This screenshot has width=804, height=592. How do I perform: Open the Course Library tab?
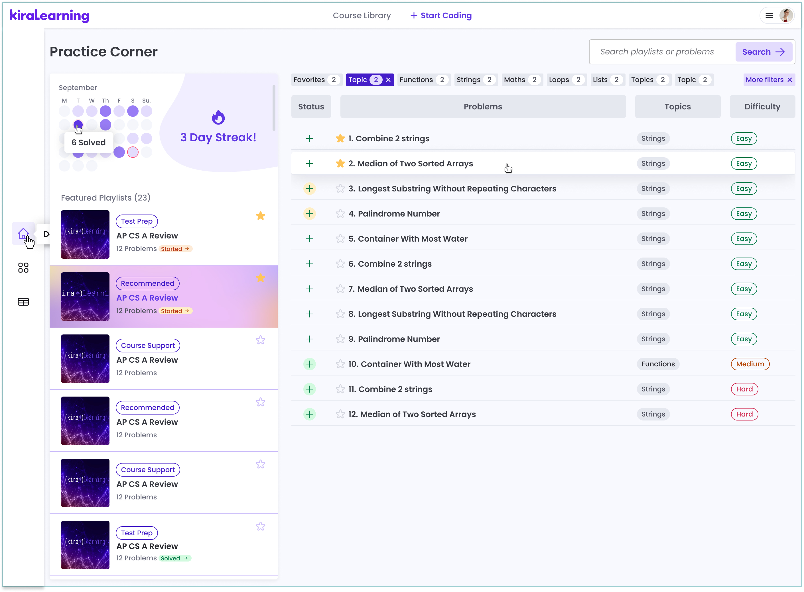pos(362,15)
